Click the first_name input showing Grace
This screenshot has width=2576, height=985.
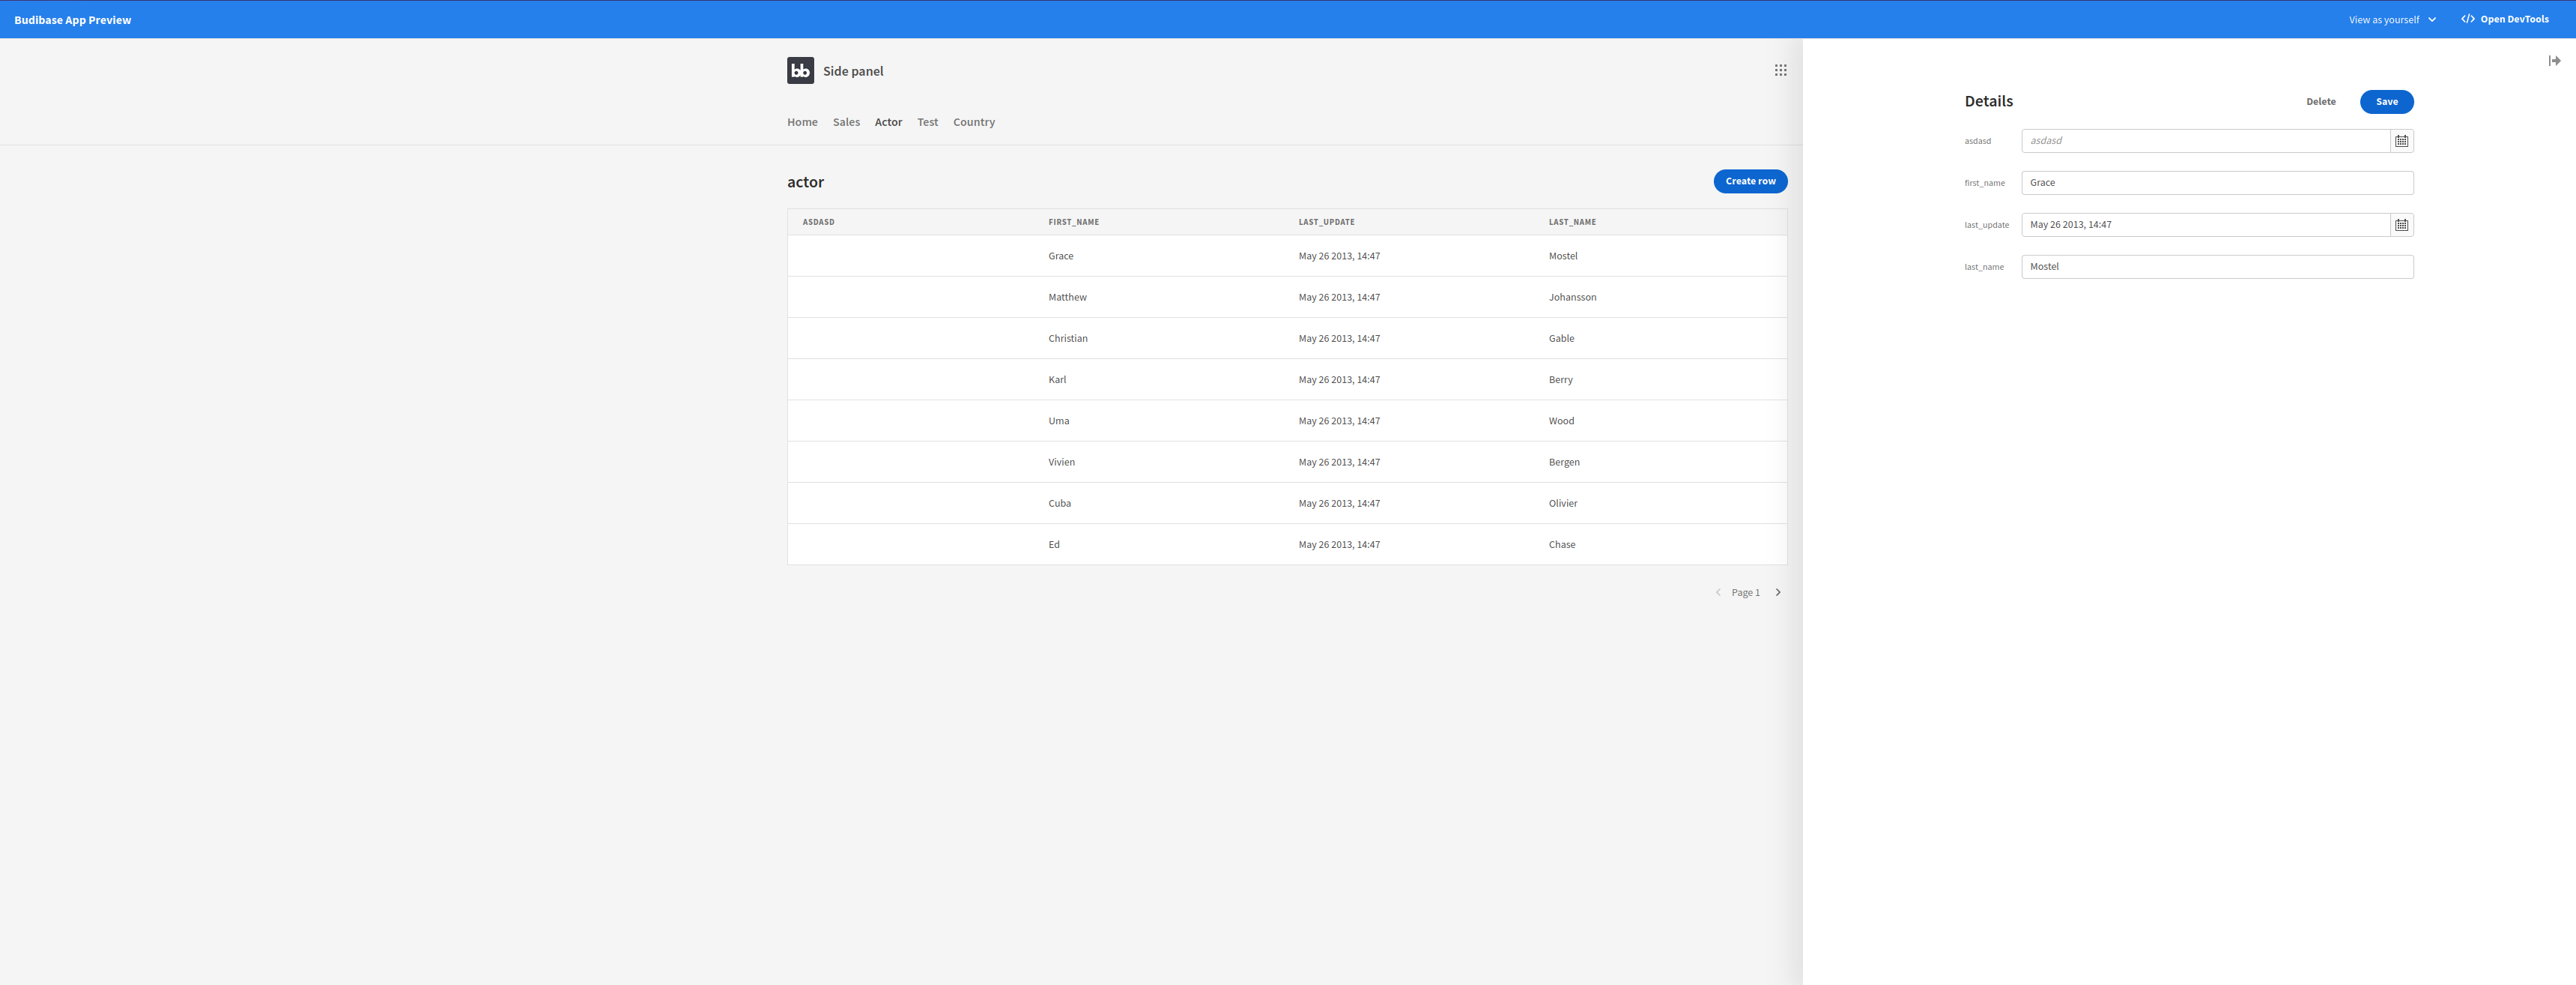click(x=2216, y=182)
